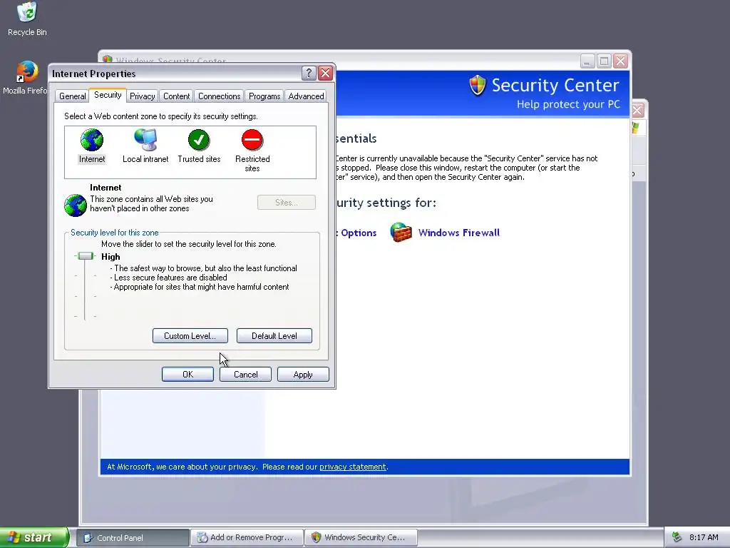Select the Trusted sites checkmark icon
The width and height of the screenshot is (730, 548).
[199, 140]
